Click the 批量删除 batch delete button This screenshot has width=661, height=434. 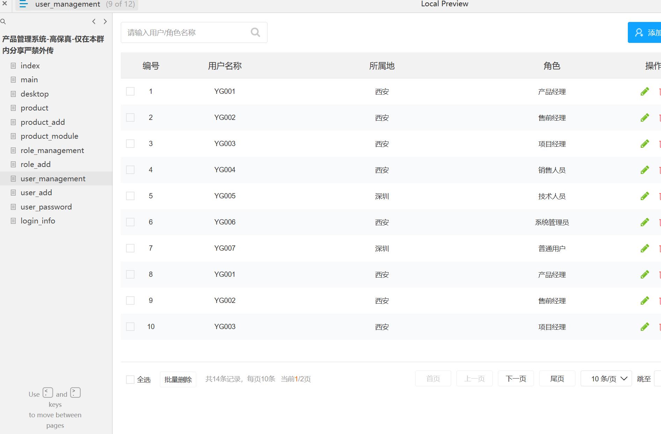[x=178, y=380]
